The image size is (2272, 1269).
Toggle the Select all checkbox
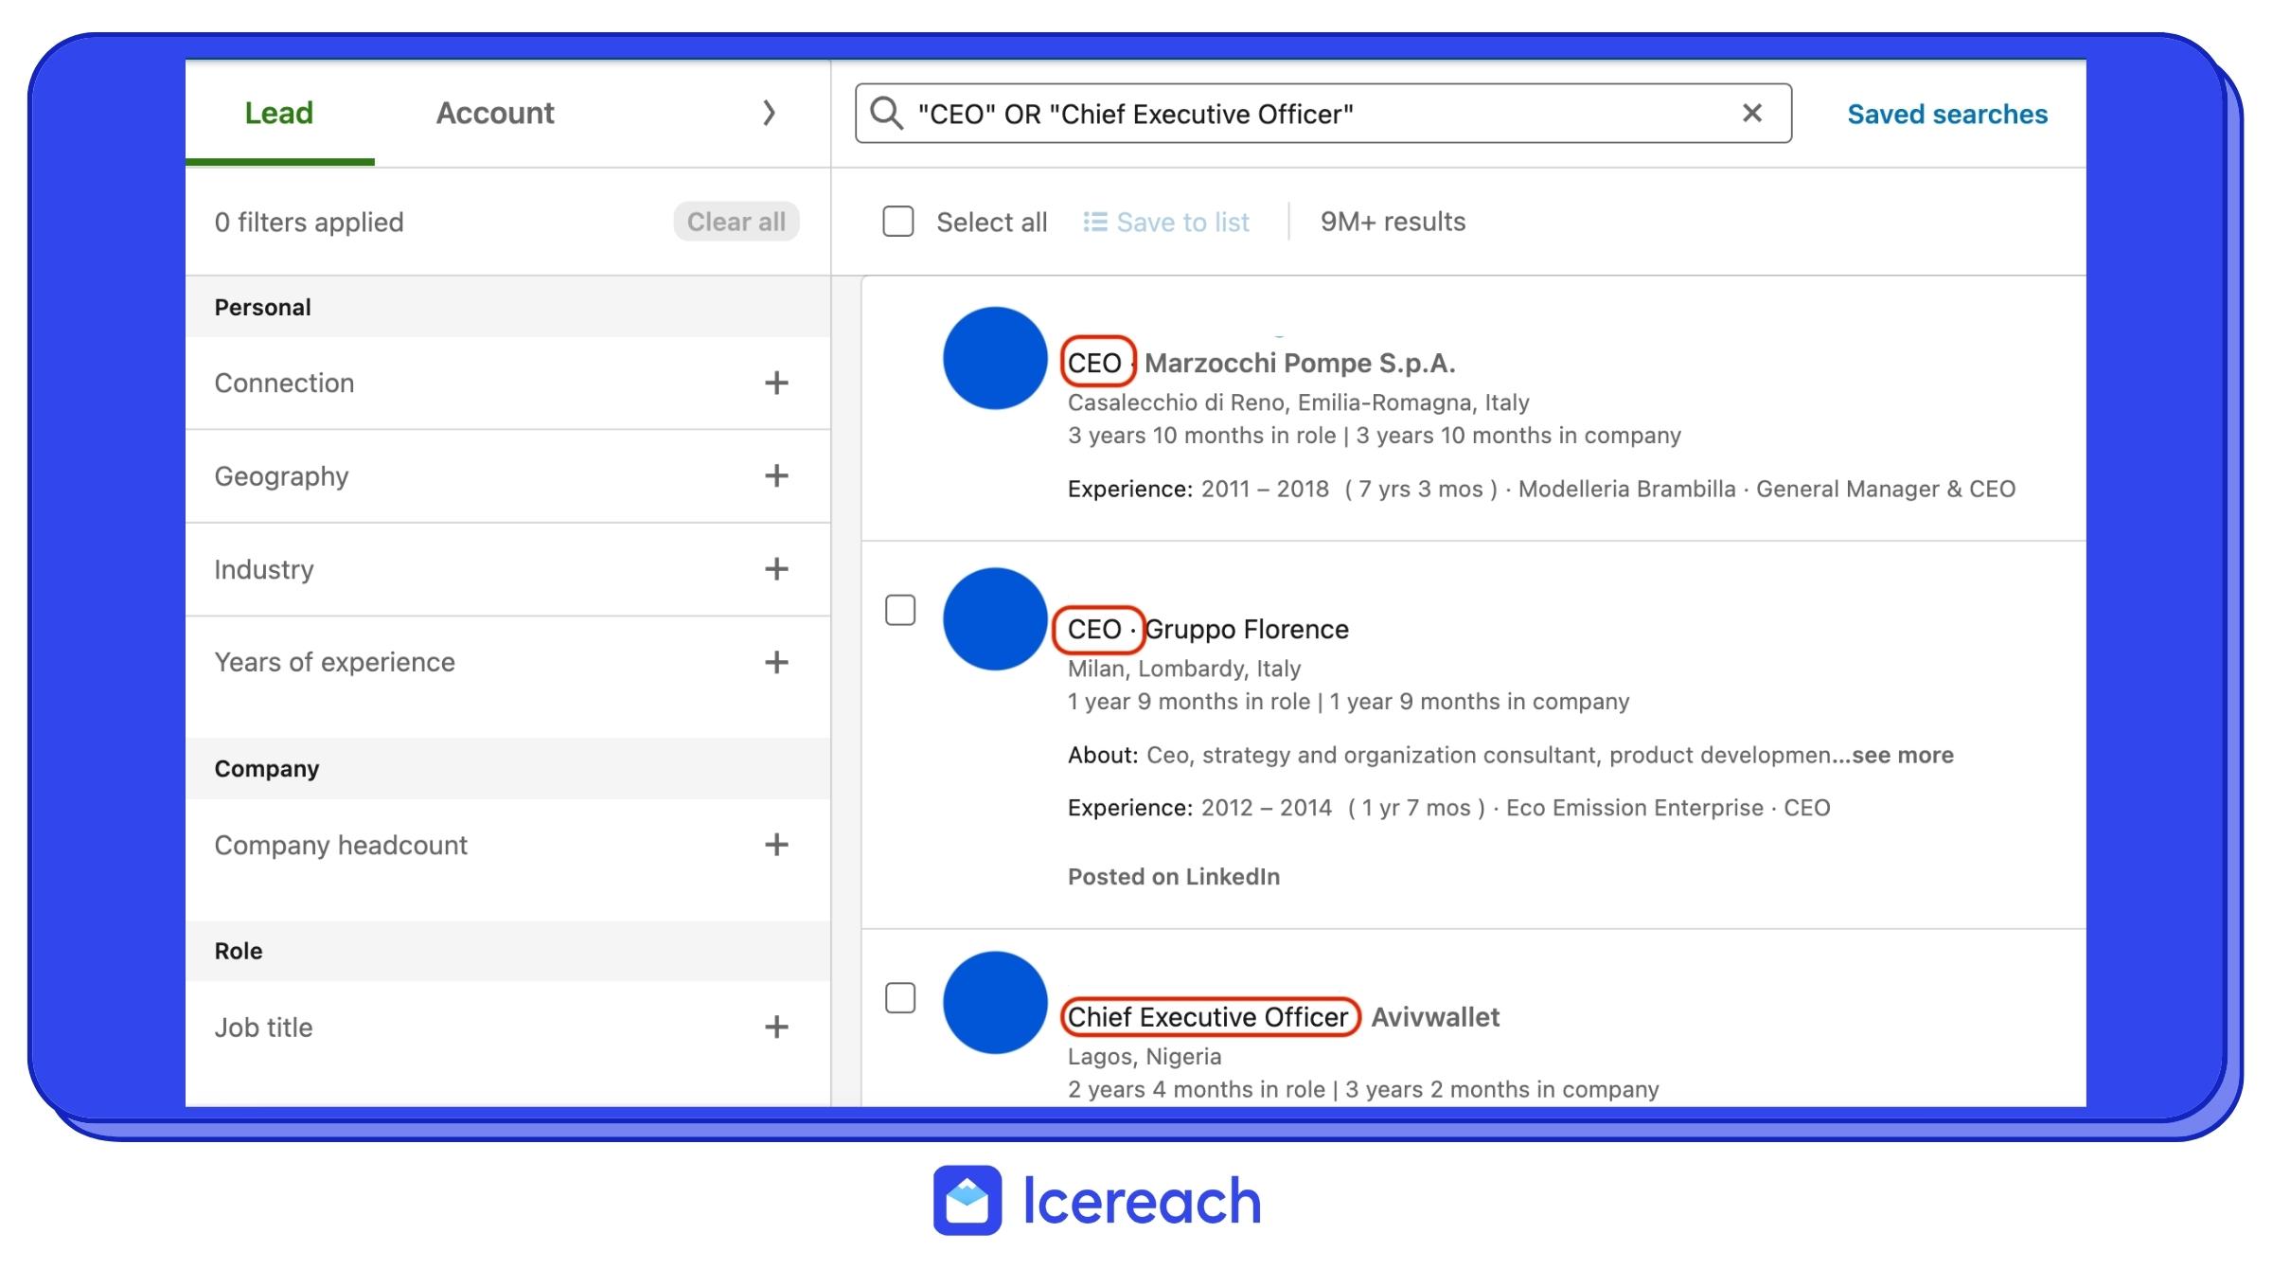tap(897, 222)
